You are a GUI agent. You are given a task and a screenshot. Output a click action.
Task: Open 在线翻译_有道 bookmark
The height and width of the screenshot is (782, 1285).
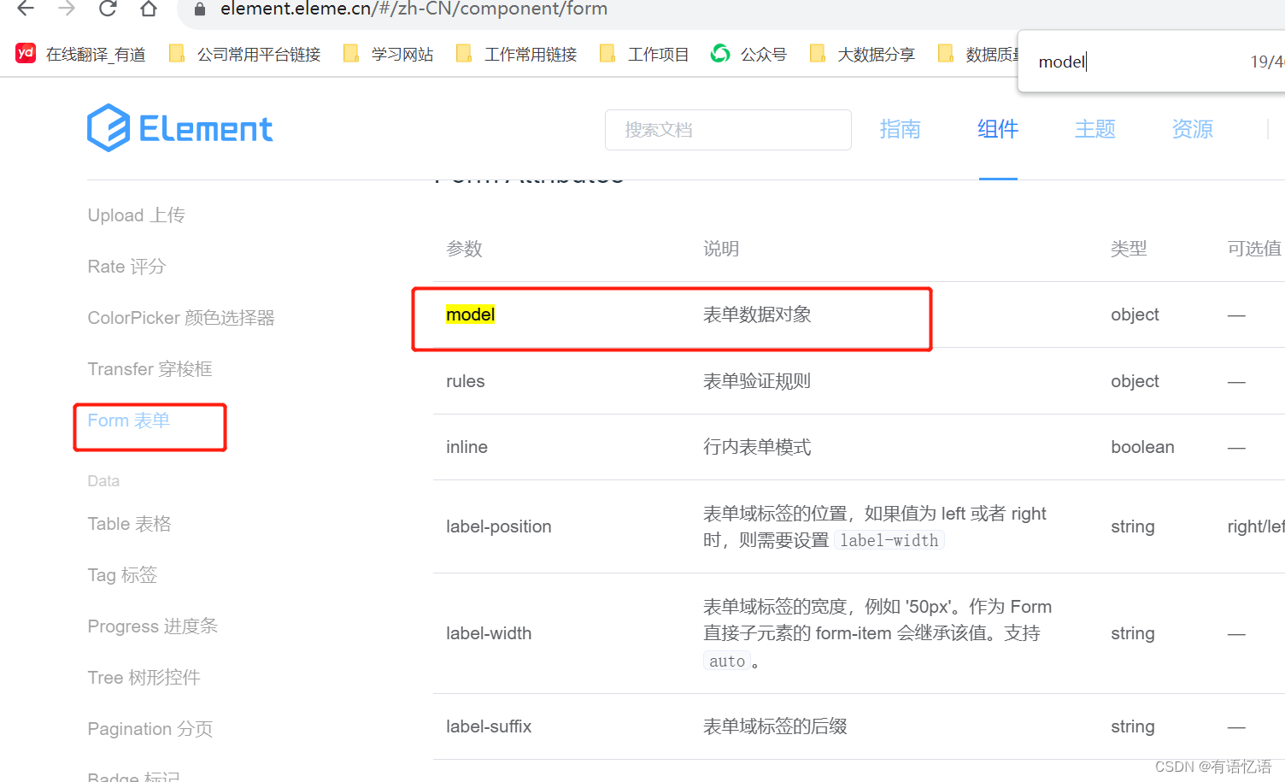coord(80,54)
